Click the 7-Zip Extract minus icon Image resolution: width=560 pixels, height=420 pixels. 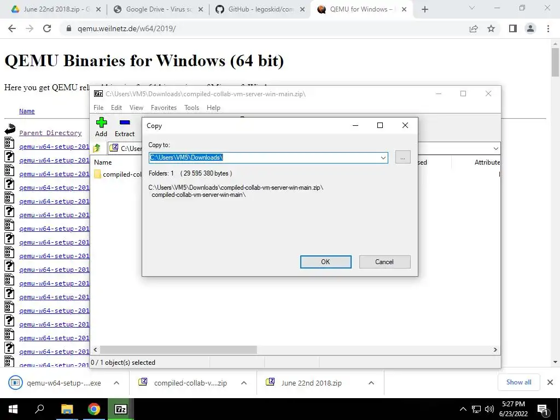(x=125, y=122)
